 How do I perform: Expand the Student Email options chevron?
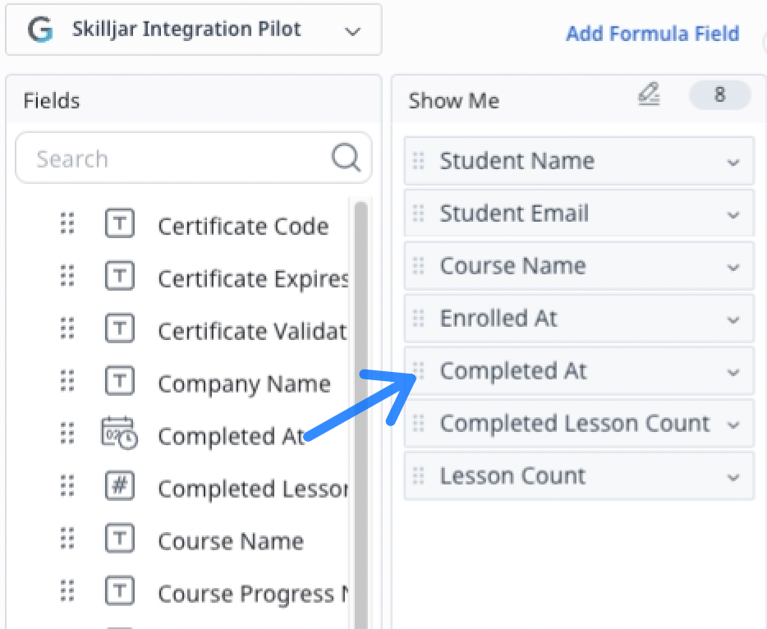pyautogui.click(x=733, y=214)
